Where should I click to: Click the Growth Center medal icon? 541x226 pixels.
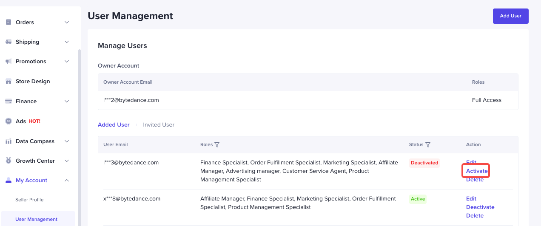click(x=9, y=161)
